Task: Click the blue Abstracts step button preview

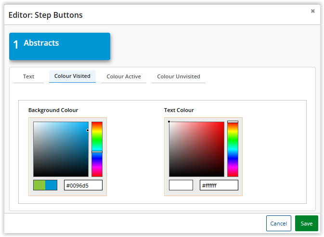Action: pos(60,46)
